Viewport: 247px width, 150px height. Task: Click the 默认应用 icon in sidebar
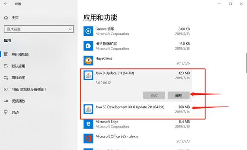coord(6,66)
